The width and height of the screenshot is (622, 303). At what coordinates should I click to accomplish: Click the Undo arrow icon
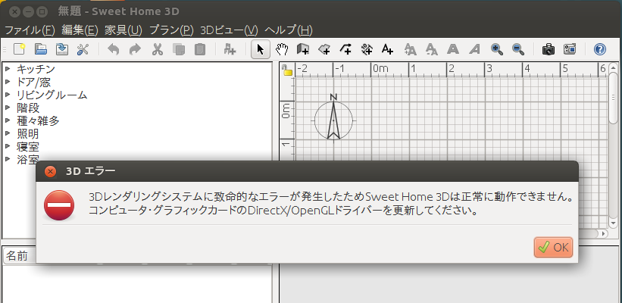114,49
